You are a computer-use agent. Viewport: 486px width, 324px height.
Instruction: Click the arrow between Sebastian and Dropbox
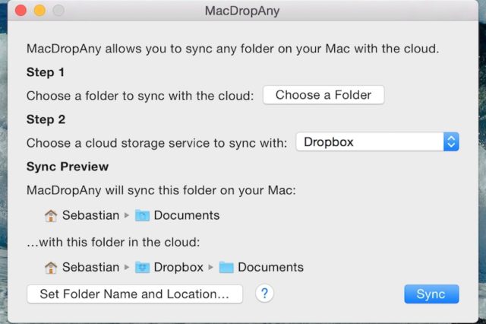click(x=127, y=268)
